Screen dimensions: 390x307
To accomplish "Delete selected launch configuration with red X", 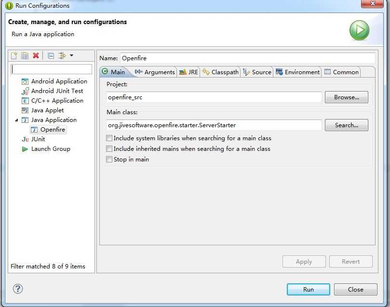I will pyautogui.click(x=36, y=55).
